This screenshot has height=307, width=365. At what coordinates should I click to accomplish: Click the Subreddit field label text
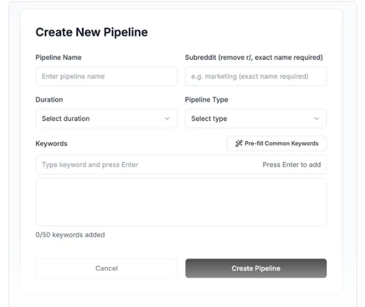coord(254,58)
